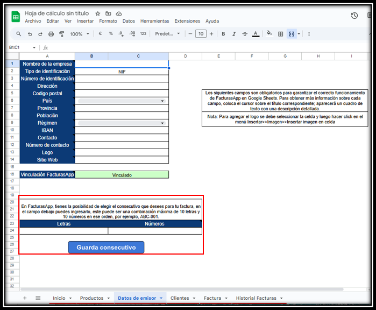Star the document title
The width and height of the screenshot is (376, 310).
pyautogui.click(x=97, y=13)
